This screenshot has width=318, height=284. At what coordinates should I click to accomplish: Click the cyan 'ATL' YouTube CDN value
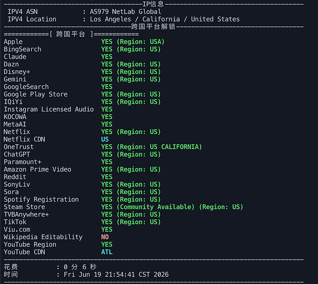tap(107, 252)
